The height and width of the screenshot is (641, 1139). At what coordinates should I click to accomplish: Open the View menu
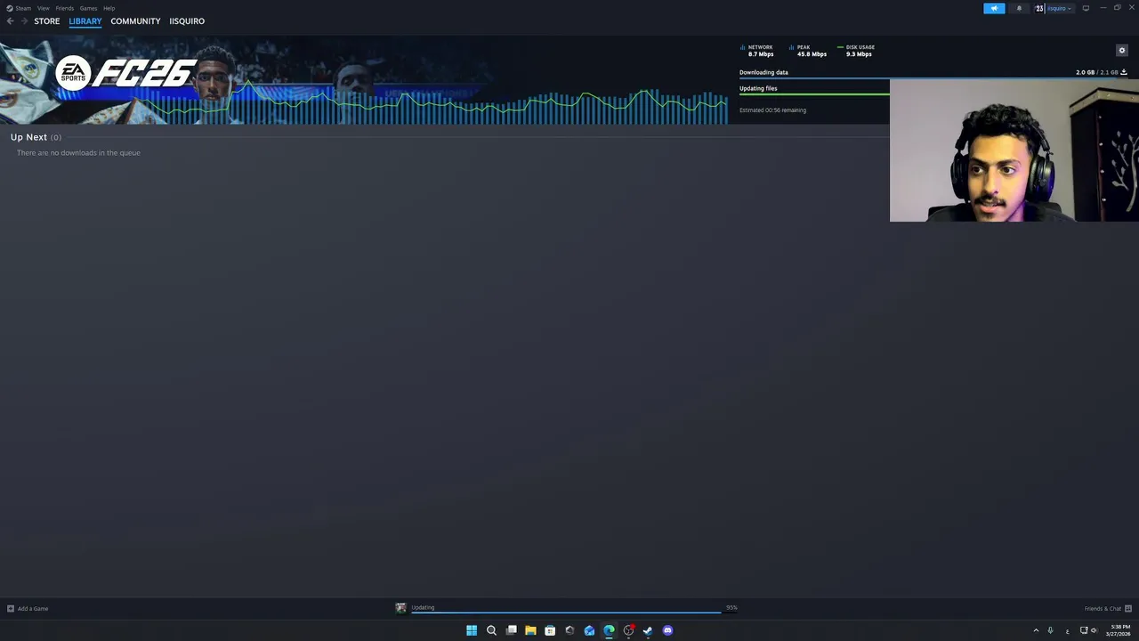[43, 8]
